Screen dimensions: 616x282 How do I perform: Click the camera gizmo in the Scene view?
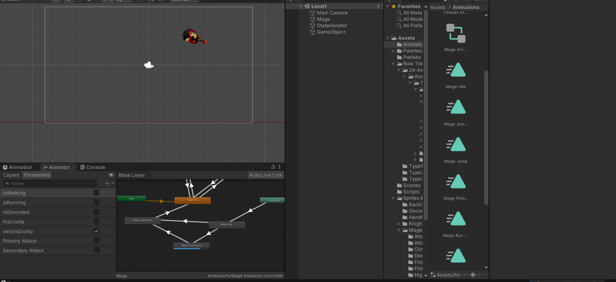click(149, 65)
